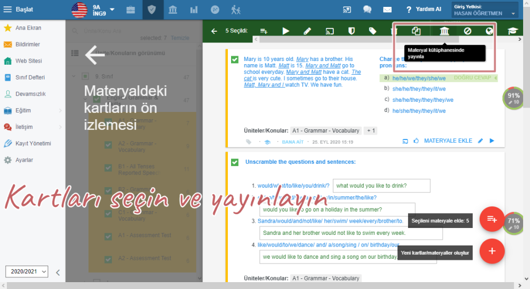Select the shield checkmark icon in top bar
The image size is (530, 289).
(x=152, y=10)
